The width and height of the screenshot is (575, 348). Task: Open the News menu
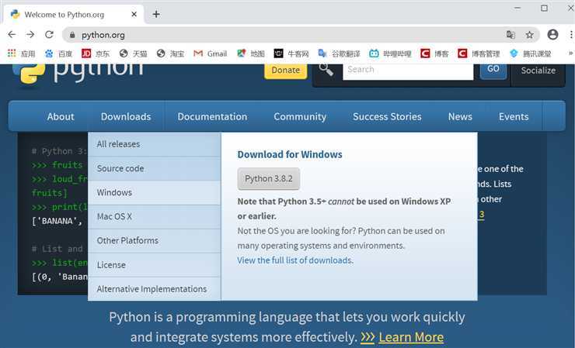tap(460, 116)
